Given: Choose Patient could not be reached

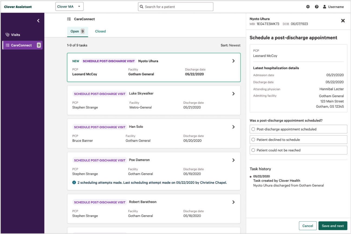Looking at the screenshot, I should (253, 150).
